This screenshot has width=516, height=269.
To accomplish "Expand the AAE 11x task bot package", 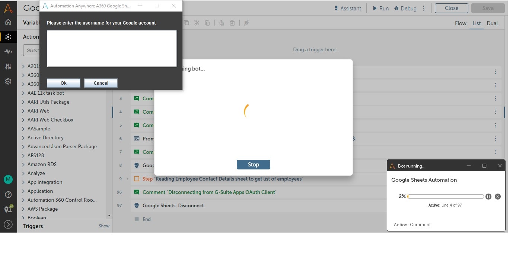I will click(x=23, y=93).
